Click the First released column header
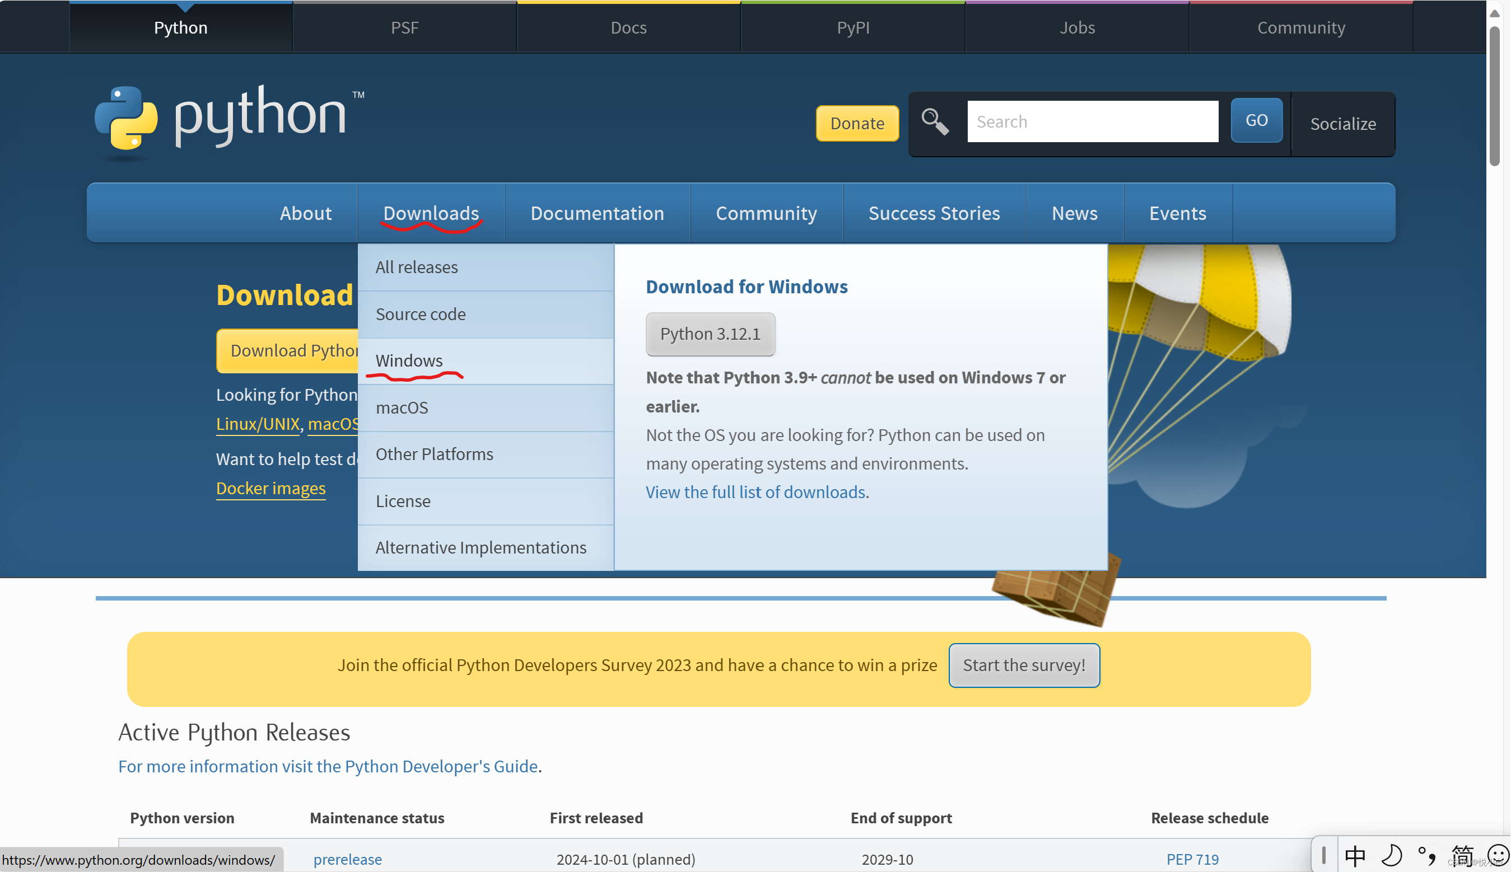Viewport: 1511px width, 872px height. tap(596, 818)
